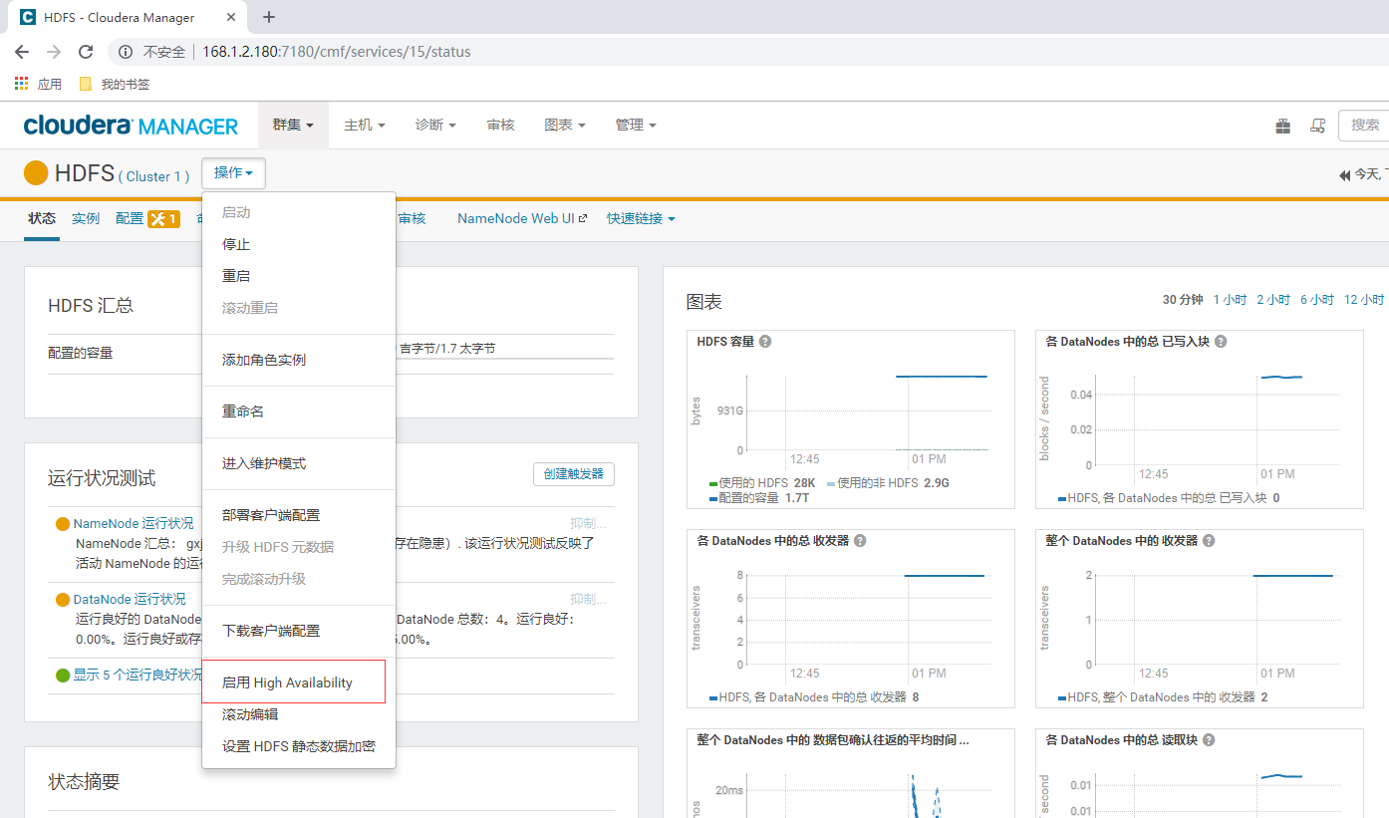Choose 进入维护模式 menu entry

click(299, 463)
